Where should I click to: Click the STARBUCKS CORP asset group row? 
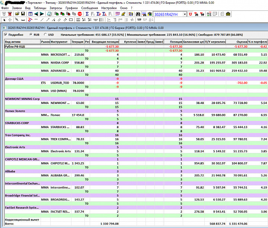tap(136, 123)
